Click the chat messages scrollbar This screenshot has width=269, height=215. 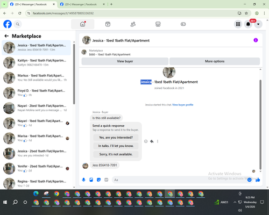[260, 125]
